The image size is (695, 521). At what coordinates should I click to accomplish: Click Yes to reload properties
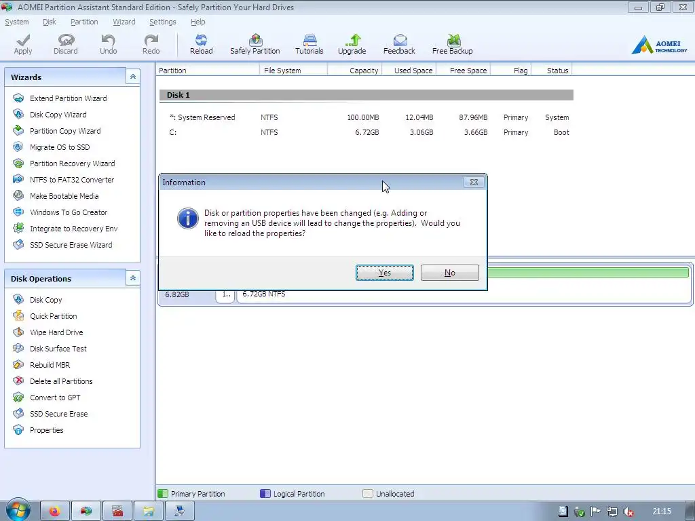click(385, 273)
